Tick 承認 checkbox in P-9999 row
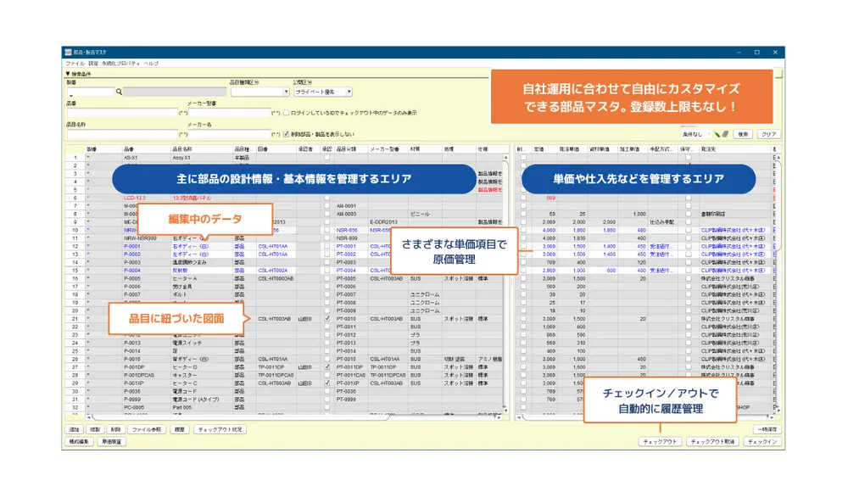848x492 pixels. (326, 400)
